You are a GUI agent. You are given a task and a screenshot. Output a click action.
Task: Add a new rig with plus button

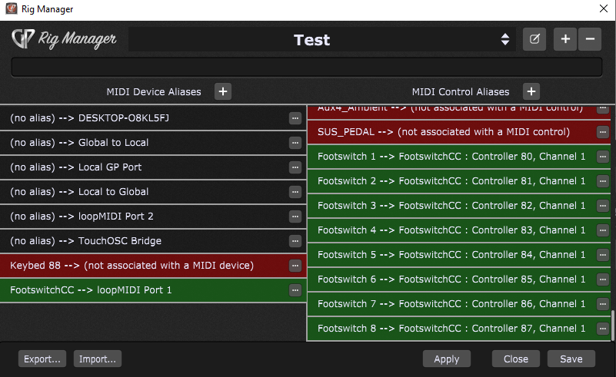(x=565, y=39)
